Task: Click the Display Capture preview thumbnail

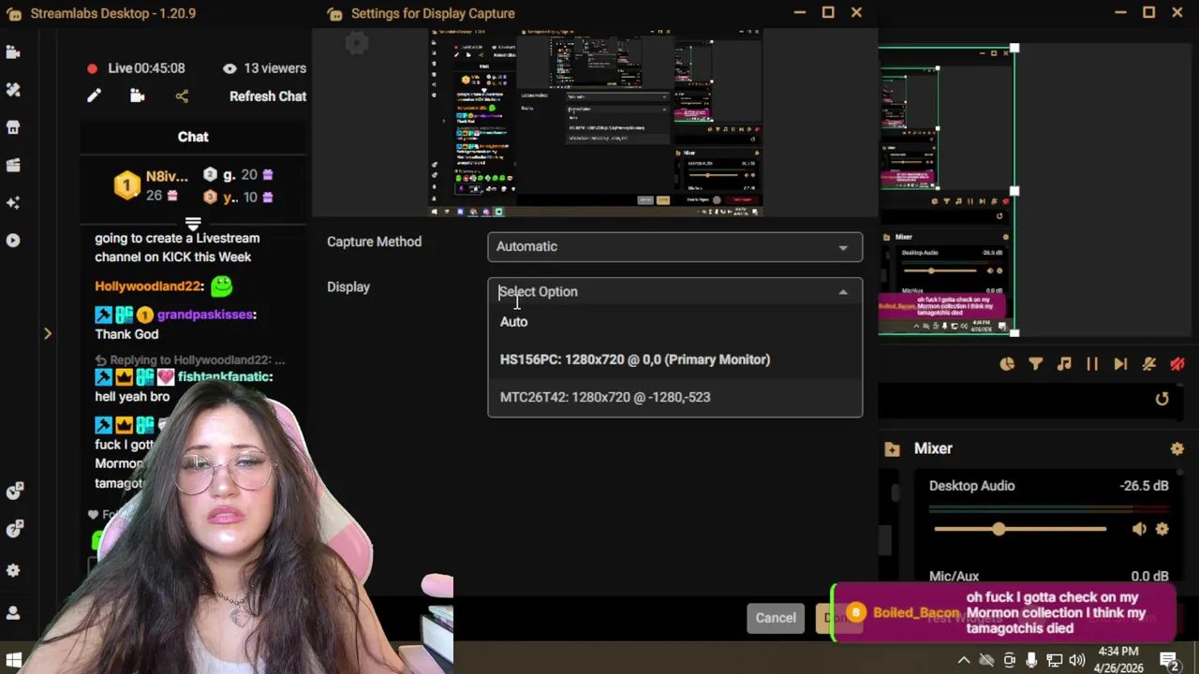Action: point(596,124)
